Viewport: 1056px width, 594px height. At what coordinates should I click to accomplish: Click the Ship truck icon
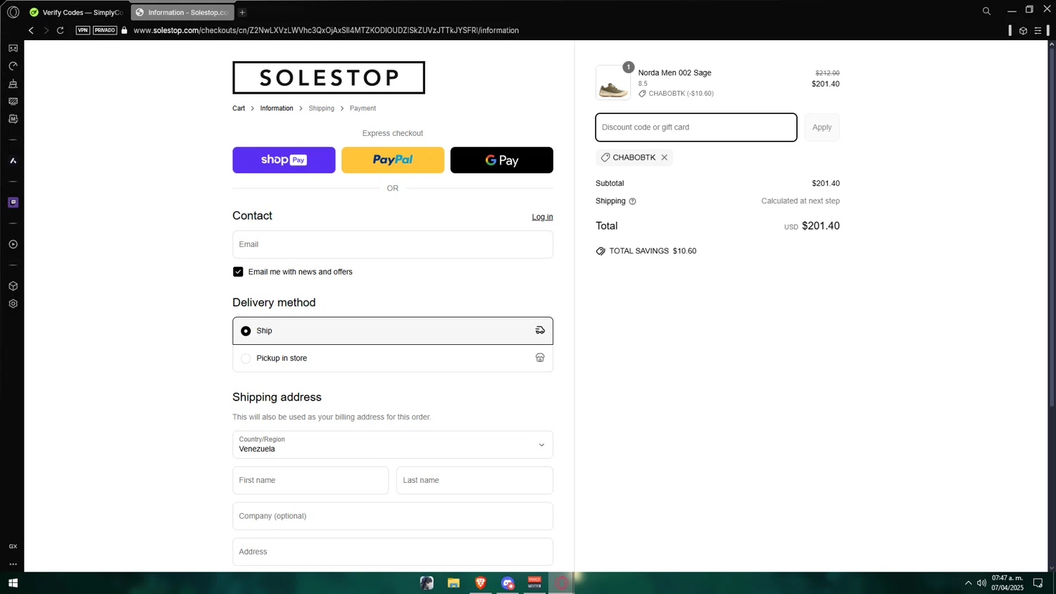coord(540,330)
